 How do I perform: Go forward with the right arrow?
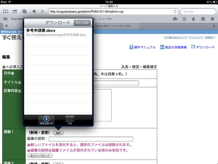click(43, 11)
